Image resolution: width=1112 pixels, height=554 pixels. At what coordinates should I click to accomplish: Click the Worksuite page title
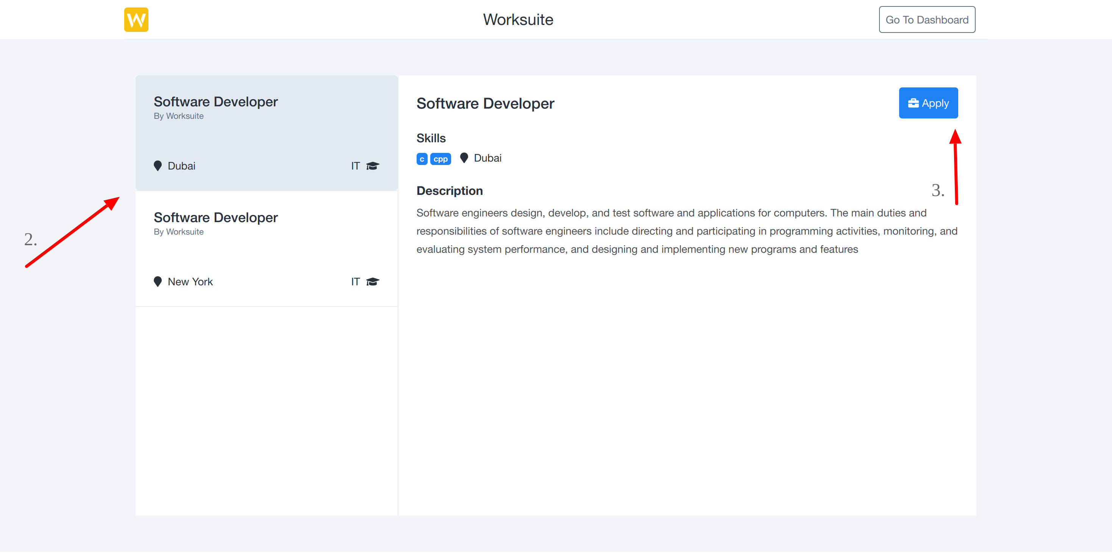point(518,20)
